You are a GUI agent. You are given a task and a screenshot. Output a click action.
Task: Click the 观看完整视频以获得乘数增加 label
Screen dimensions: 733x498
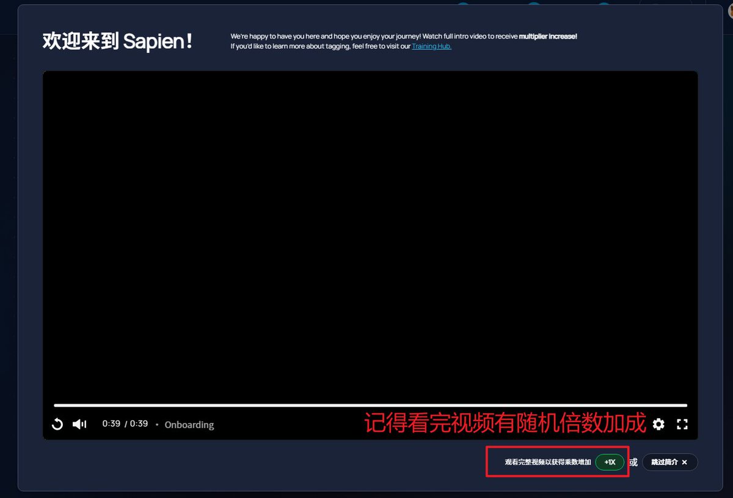[548, 463]
